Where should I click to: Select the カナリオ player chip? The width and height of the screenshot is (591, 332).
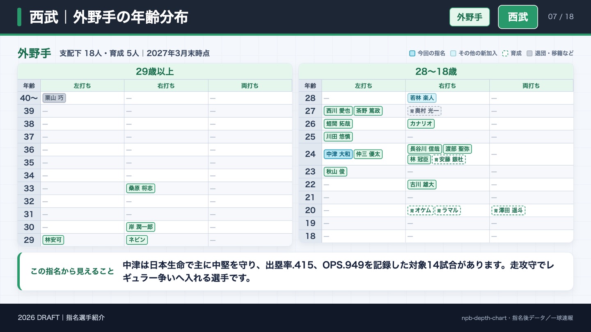(x=421, y=124)
